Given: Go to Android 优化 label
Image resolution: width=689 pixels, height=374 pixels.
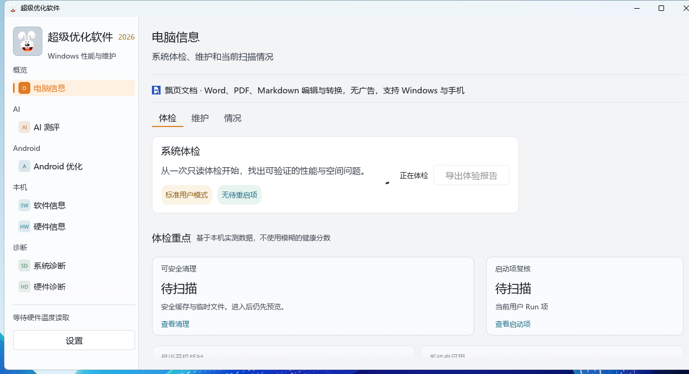Looking at the screenshot, I should click(x=58, y=166).
